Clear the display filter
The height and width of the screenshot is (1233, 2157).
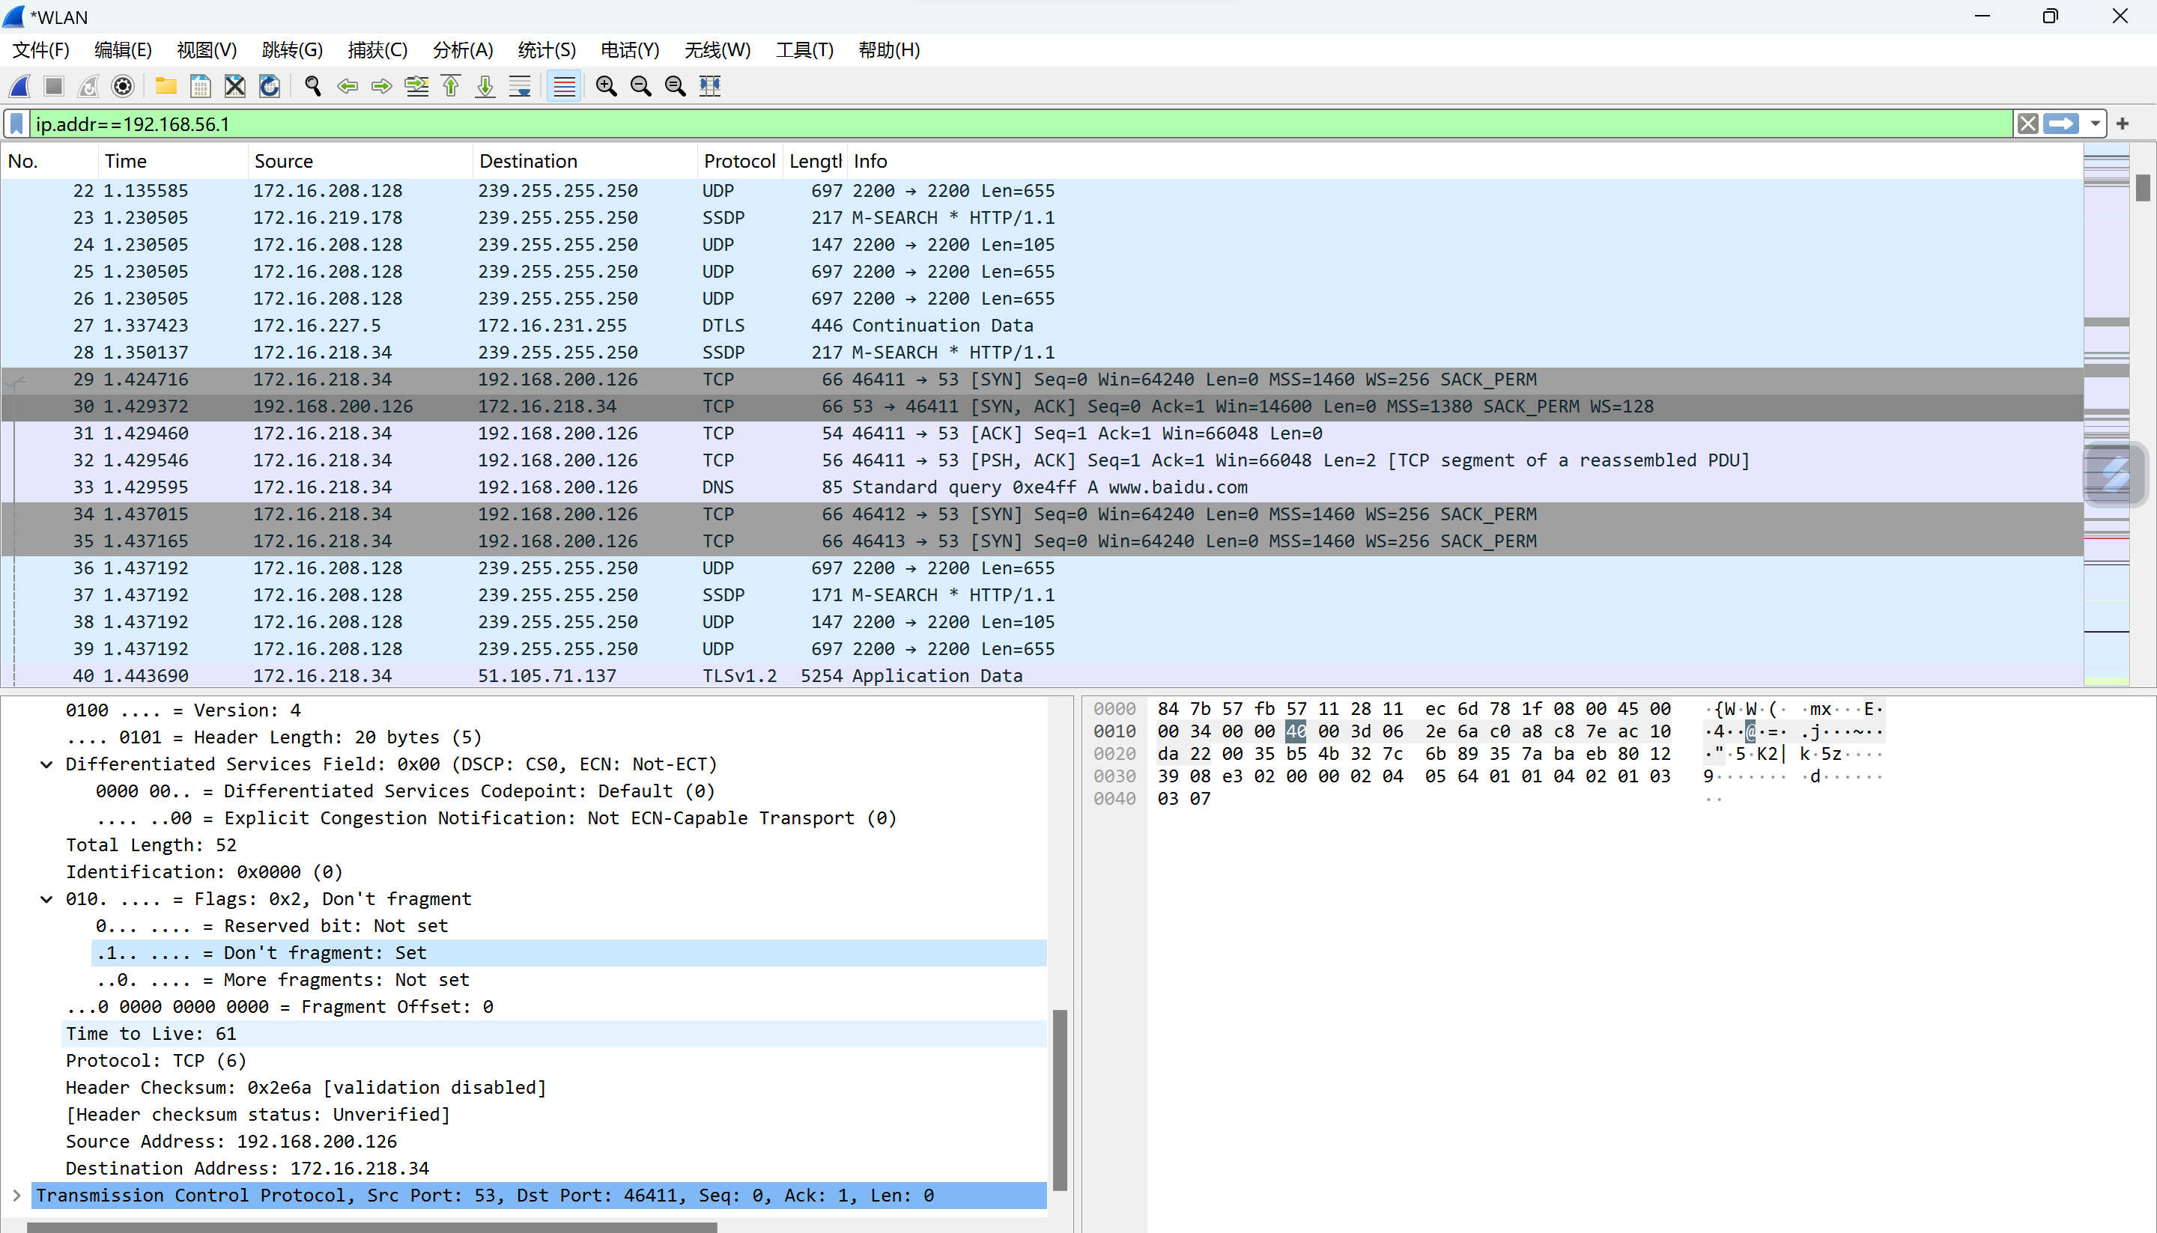click(2027, 124)
